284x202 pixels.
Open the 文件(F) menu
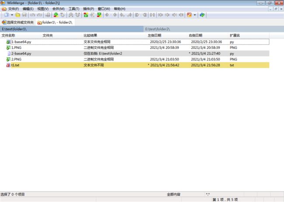coord(14,9)
